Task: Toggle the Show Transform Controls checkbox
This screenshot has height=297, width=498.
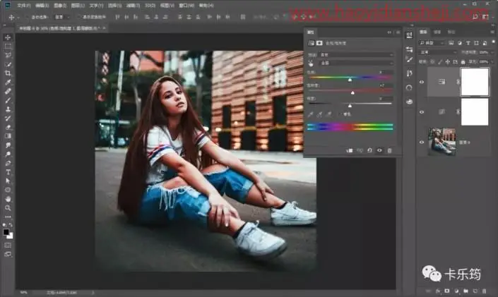Action: pyautogui.click(x=79, y=17)
